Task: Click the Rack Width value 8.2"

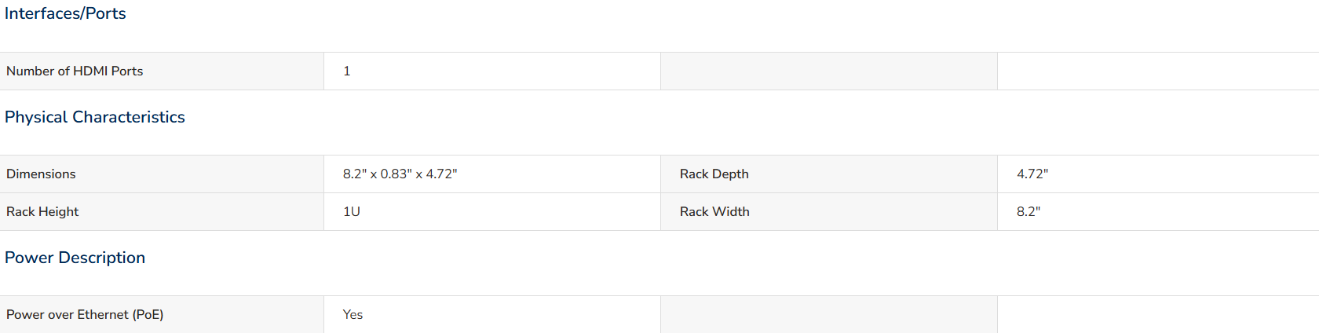Action: (x=1029, y=211)
